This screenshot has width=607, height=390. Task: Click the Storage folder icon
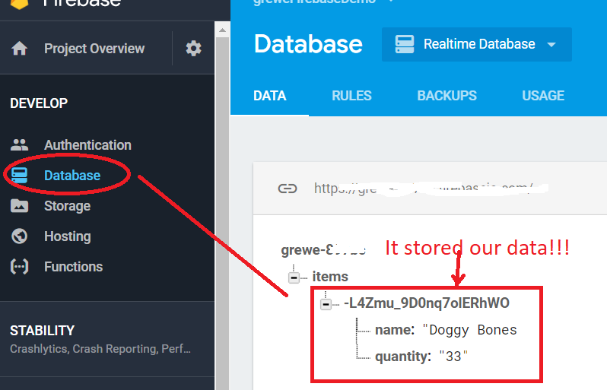20,206
